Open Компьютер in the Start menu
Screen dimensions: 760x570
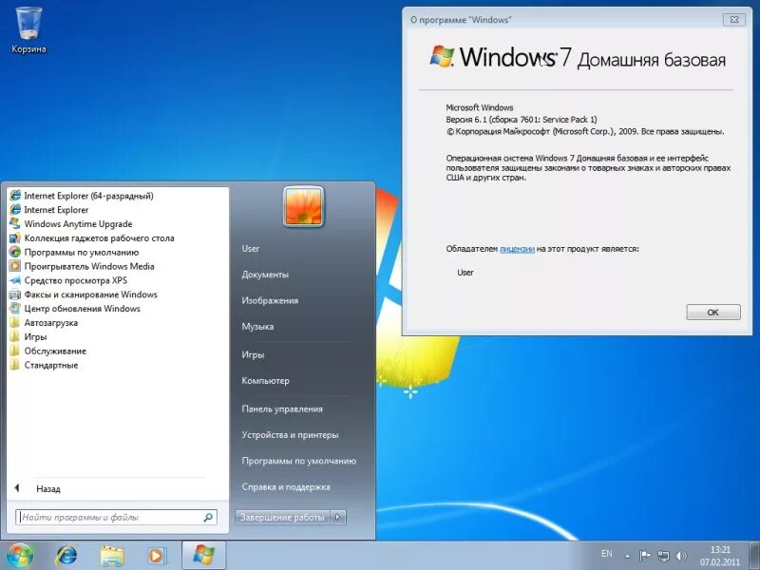point(266,381)
